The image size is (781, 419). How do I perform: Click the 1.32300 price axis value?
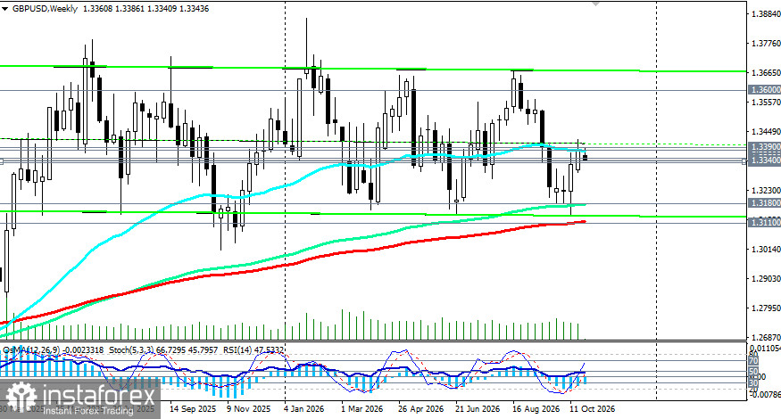pyautogui.click(x=766, y=191)
